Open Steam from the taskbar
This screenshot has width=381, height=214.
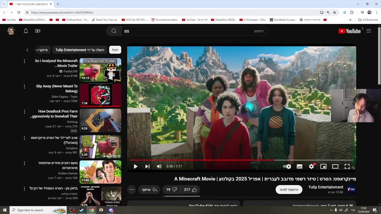tap(82, 210)
